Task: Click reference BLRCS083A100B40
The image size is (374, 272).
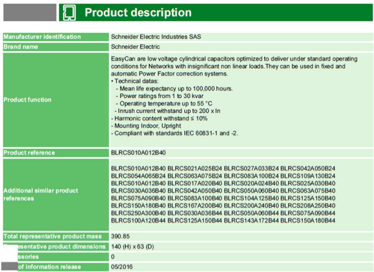Action: click(x=194, y=198)
